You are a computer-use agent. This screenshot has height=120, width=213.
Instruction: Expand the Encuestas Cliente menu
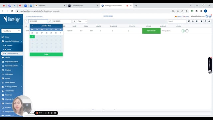(21, 66)
